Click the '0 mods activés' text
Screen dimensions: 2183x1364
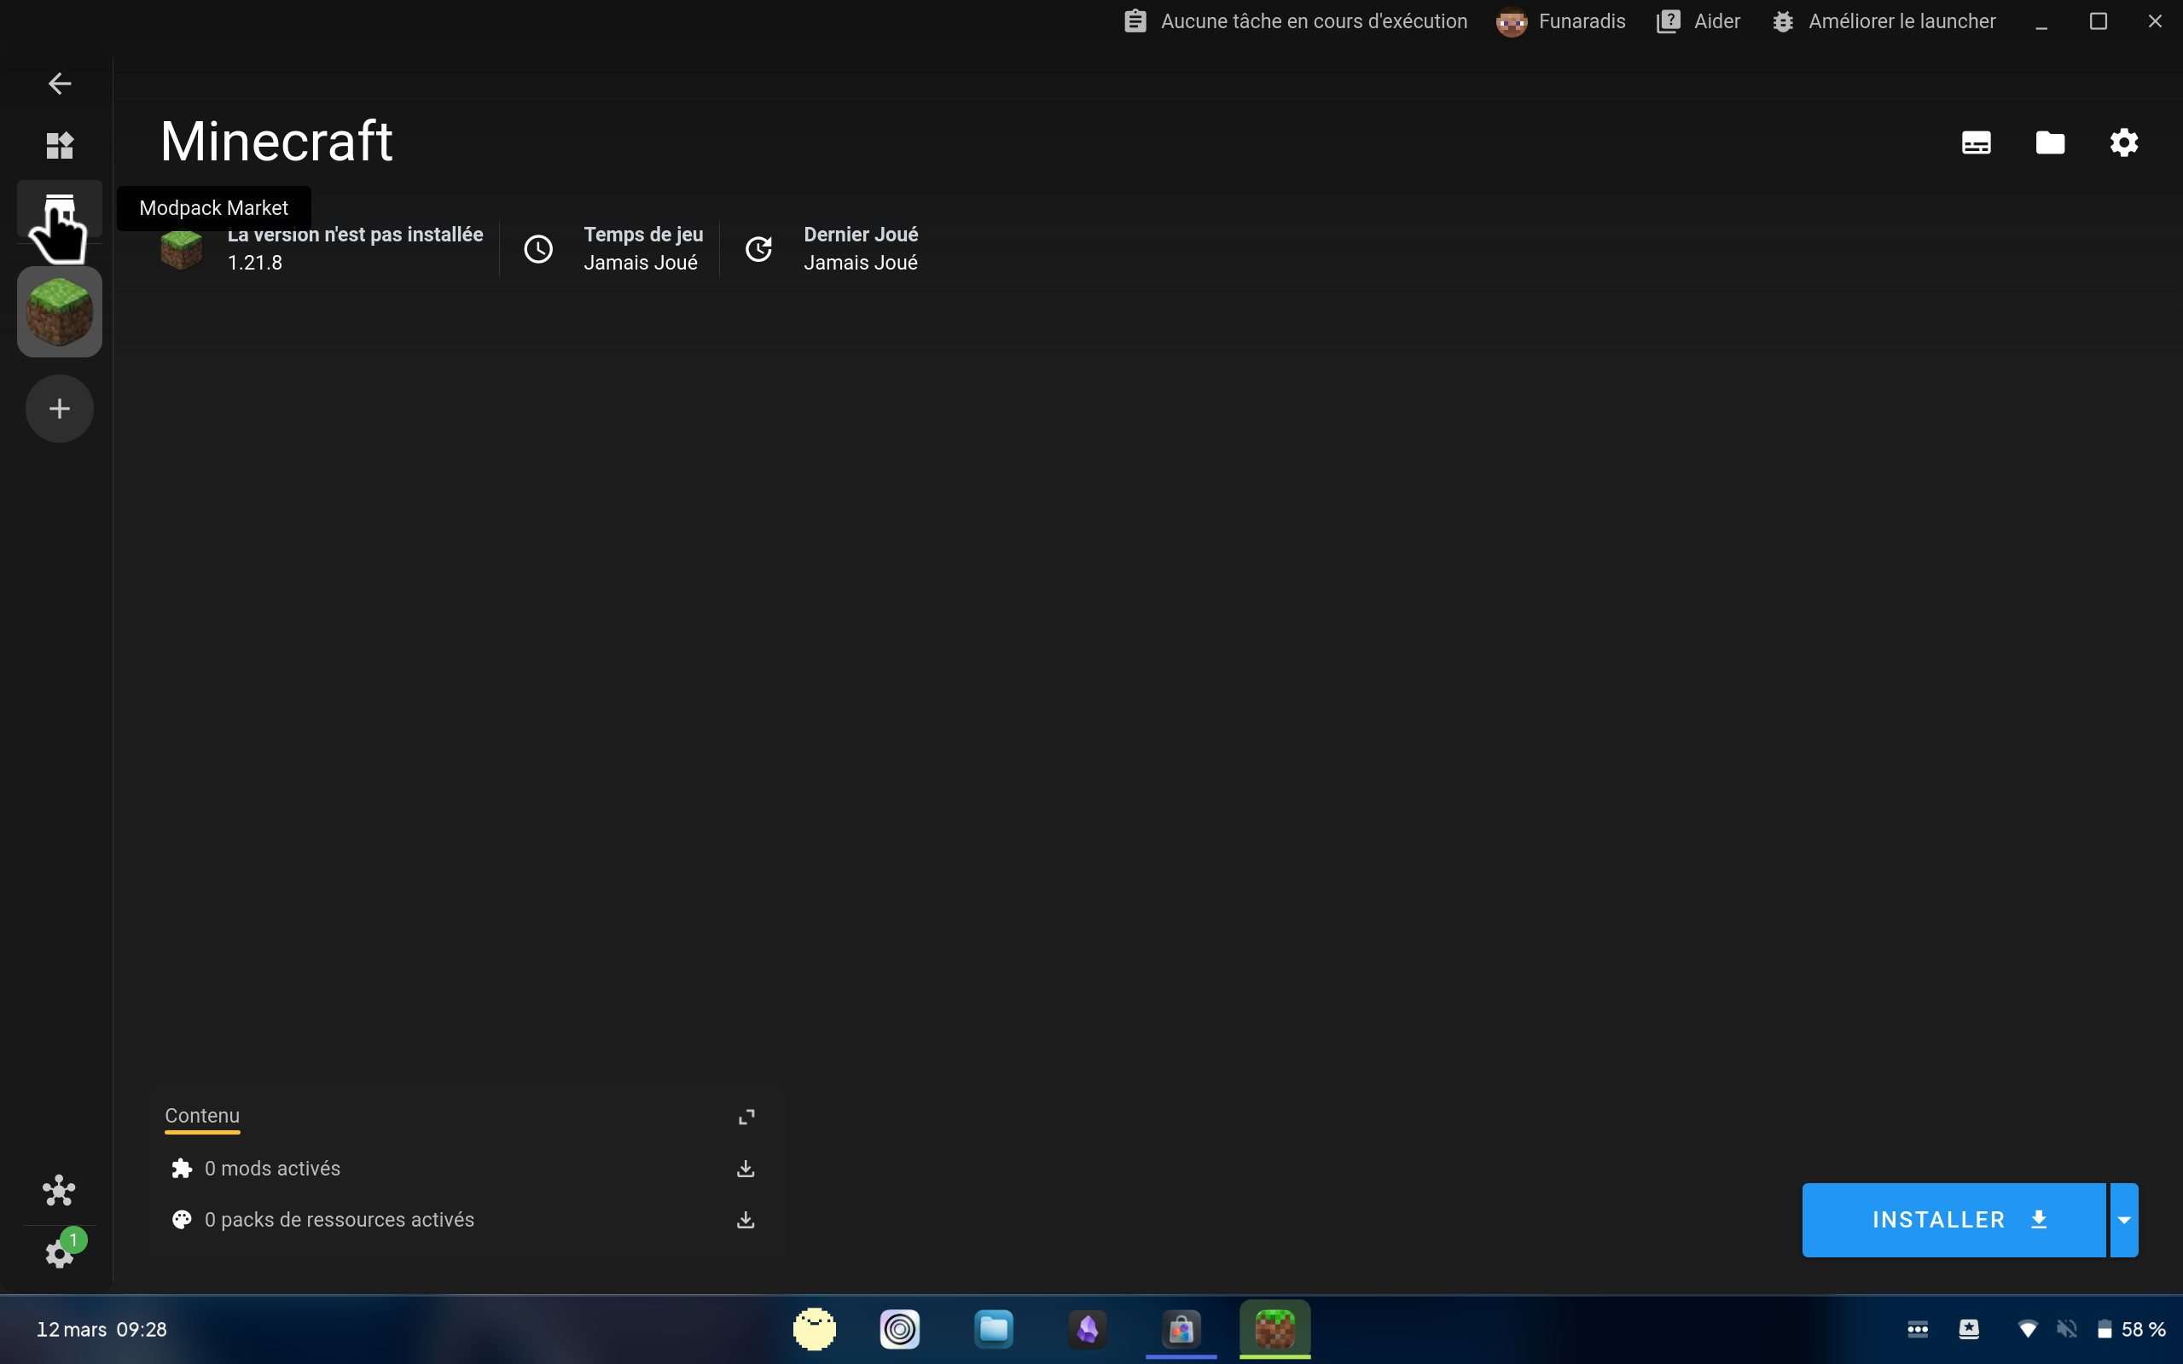[272, 1170]
